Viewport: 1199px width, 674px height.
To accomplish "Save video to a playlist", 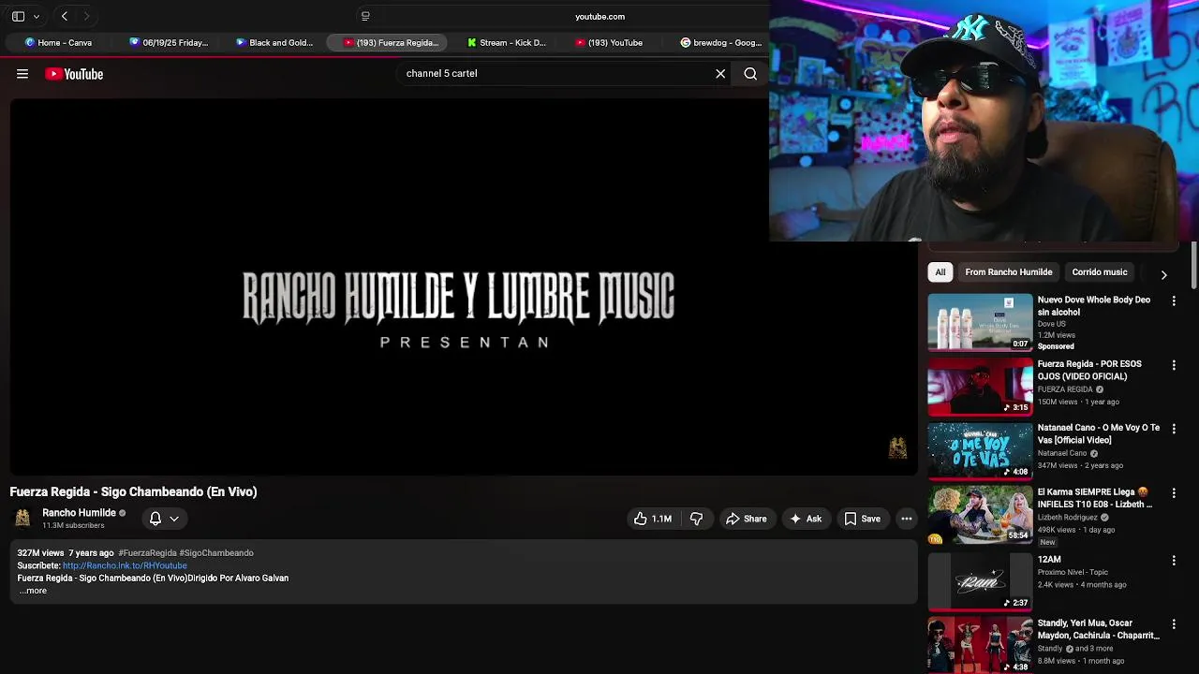I will (862, 519).
